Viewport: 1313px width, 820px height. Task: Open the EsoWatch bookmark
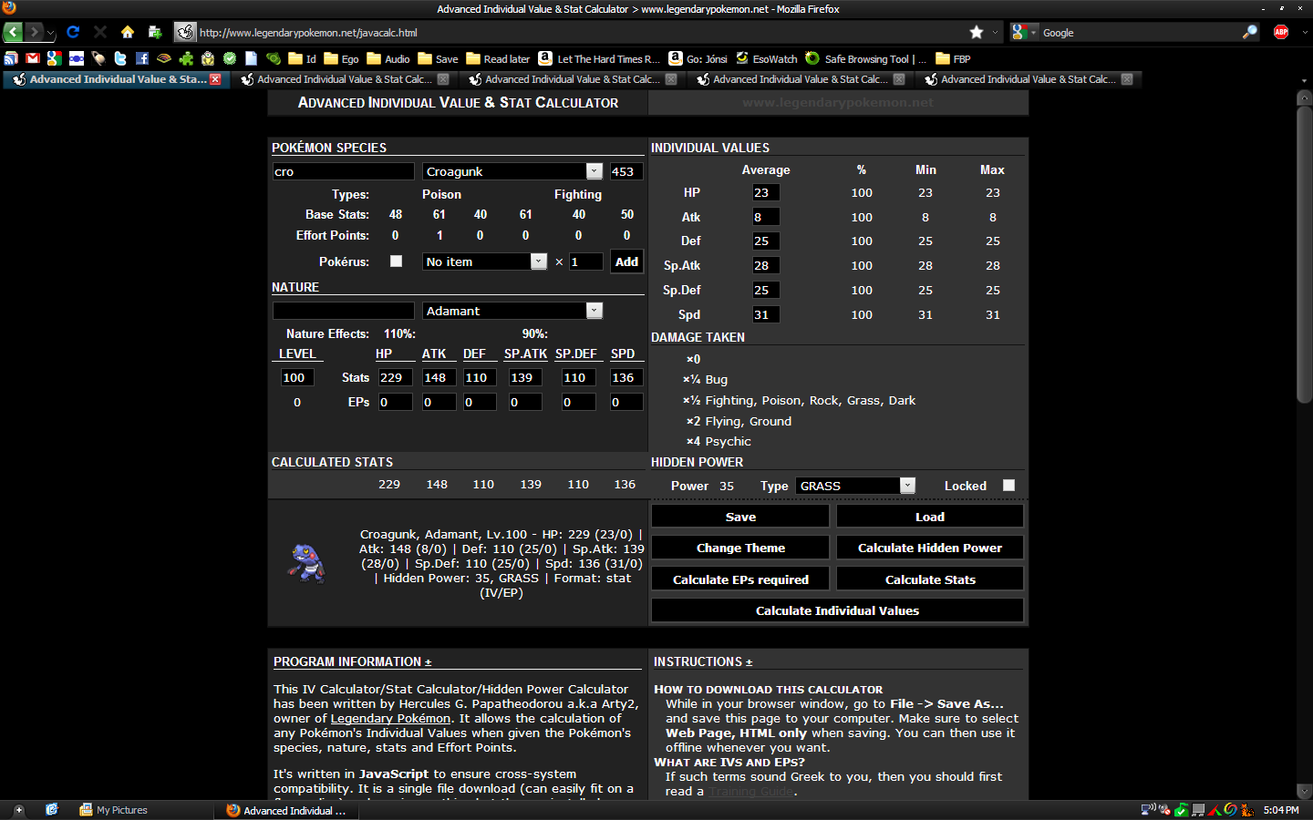tap(767, 58)
